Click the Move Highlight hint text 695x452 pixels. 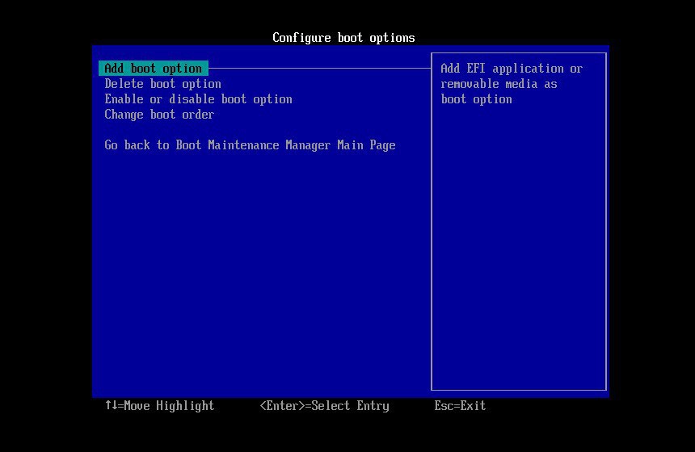(x=169, y=406)
